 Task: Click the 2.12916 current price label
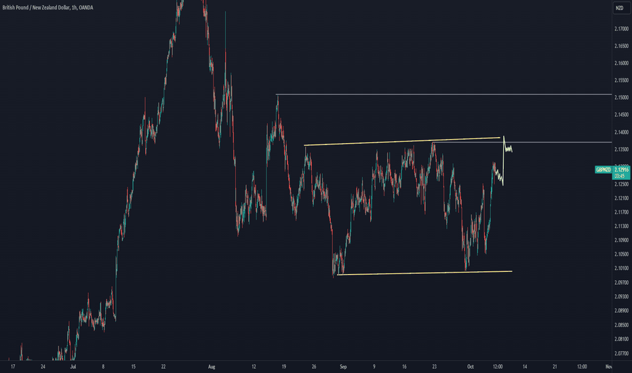(x=621, y=170)
